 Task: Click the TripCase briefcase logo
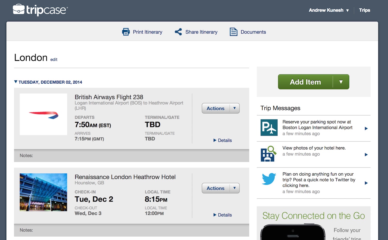click(19, 9)
